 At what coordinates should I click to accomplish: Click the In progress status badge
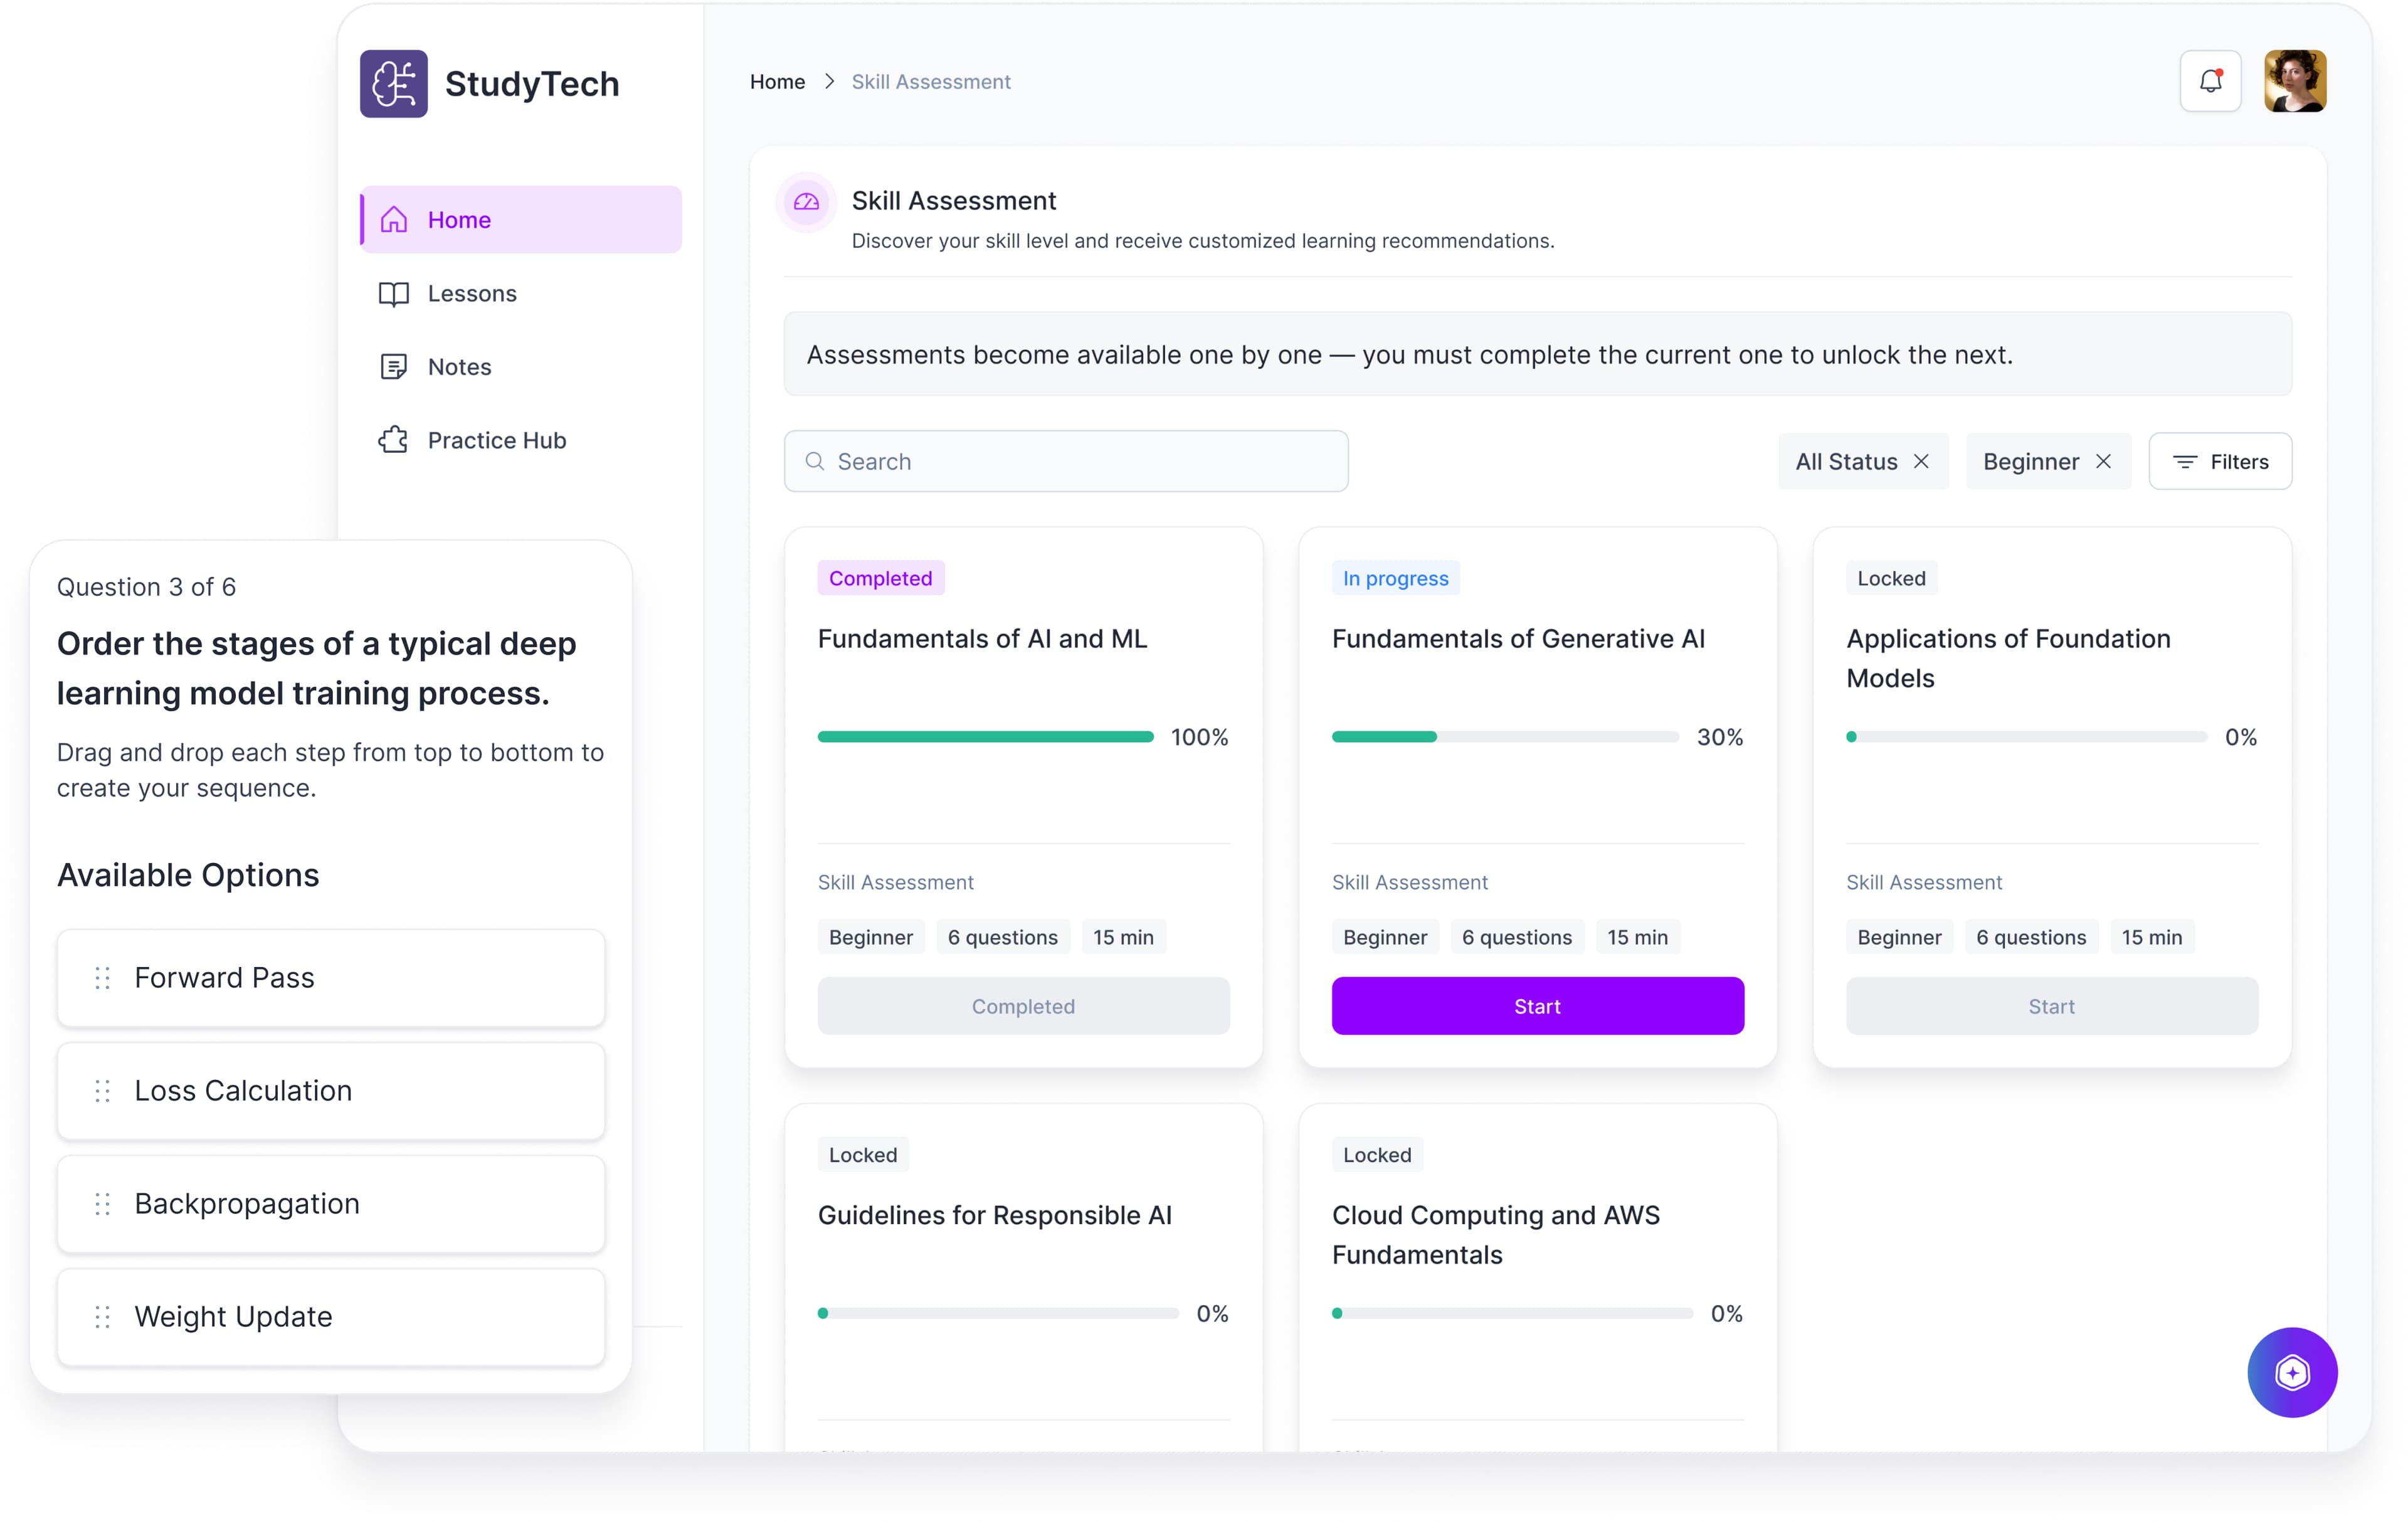pyautogui.click(x=1395, y=578)
